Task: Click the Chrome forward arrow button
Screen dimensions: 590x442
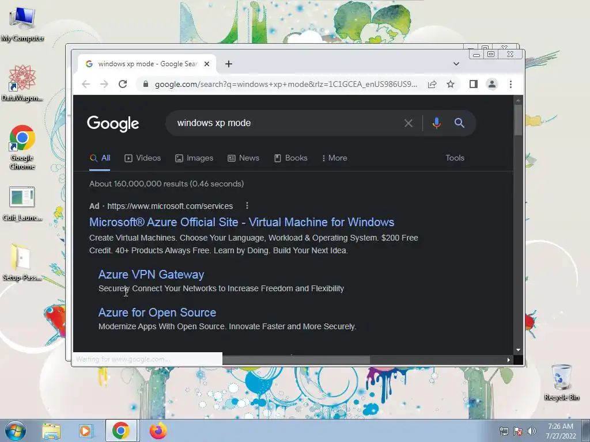Action: tap(104, 84)
